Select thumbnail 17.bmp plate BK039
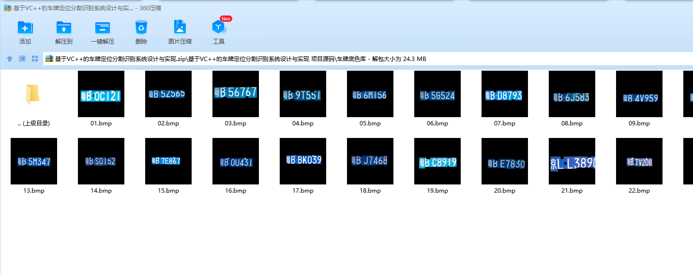The image size is (693, 274). point(303,161)
